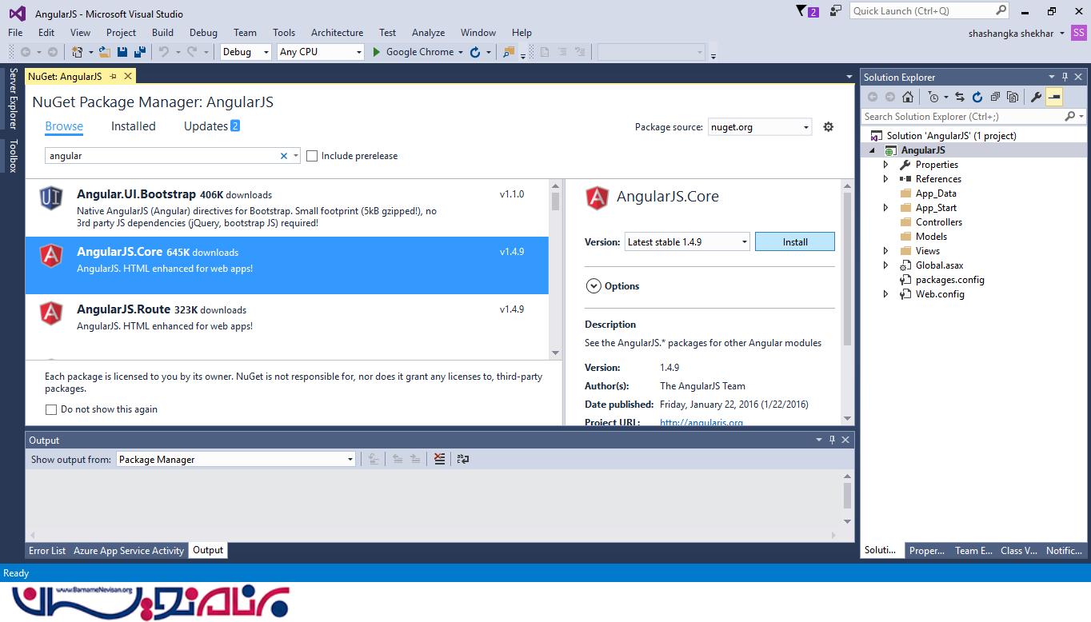This screenshot has height=622, width=1091.
Task: Click the Install button
Action: 794,242
